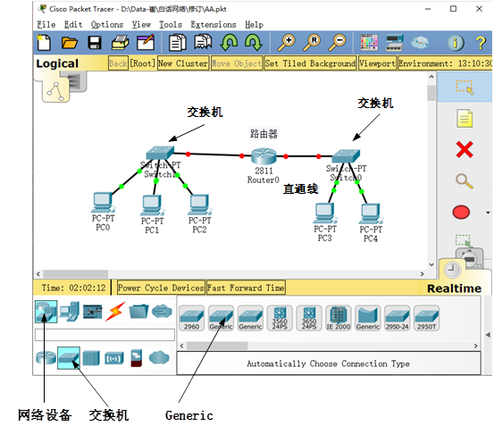Click the Zoom Reset magnifier icon
This screenshot has height=426, width=494.
point(312,43)
